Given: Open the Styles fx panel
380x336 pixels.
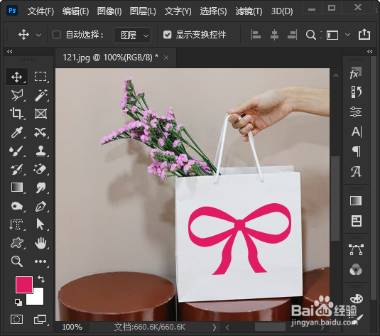Looking at the screenshot, I should tap(356, 73).
